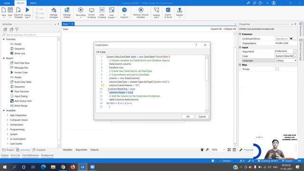Click the Arguments (Collection) field
Viewport: 304px width, 171px height.
coord(284,51)
